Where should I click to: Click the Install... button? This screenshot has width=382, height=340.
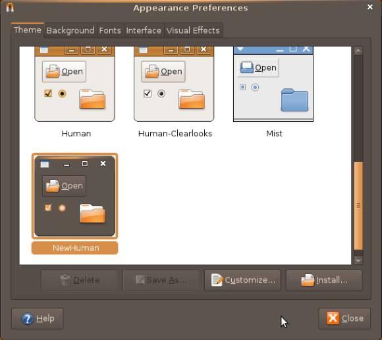pos(324,280)
